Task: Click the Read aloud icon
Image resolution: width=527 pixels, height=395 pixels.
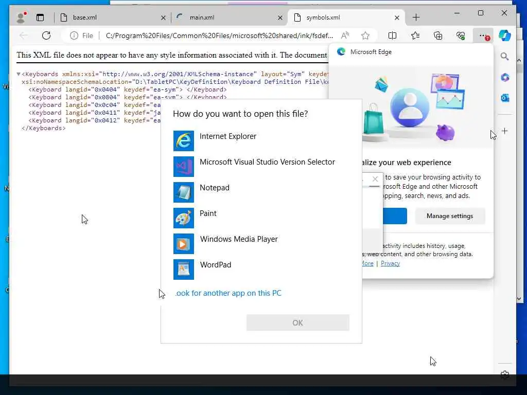Action: pyautogui.click(x=345, y=35)
